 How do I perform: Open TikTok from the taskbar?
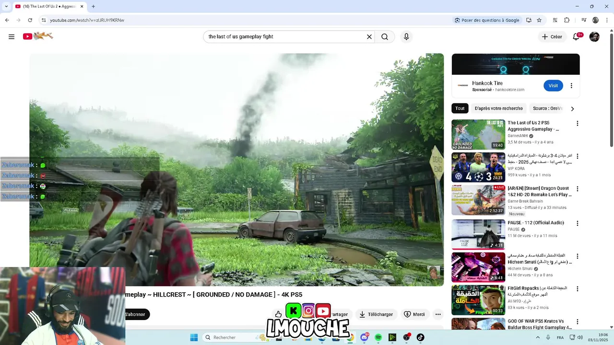click(420, 337)
